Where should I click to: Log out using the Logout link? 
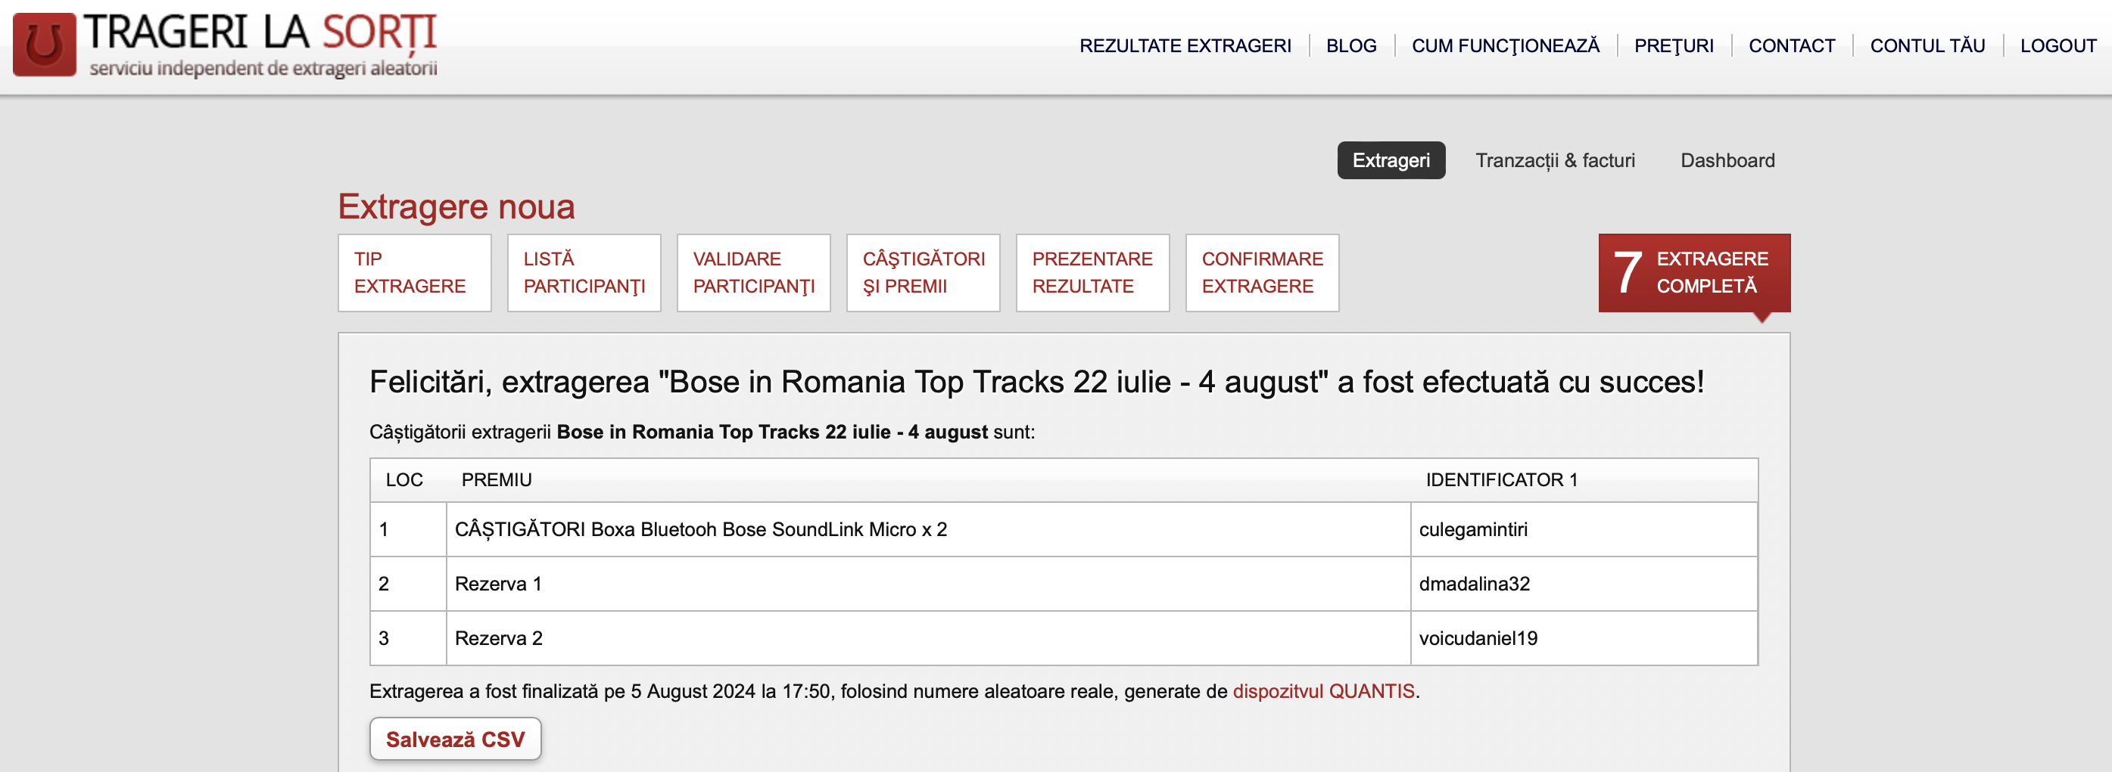[x=2056, y=46]
